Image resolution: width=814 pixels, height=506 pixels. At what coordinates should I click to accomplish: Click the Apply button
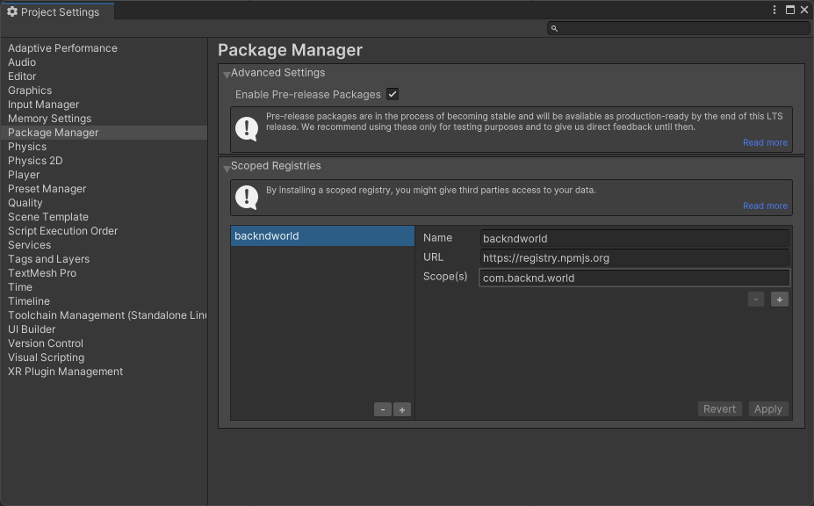click(x=768, y=408)
